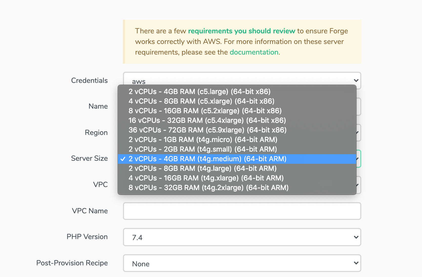Click the VPC Name input field
422x277 pixels.
point(242,211)
